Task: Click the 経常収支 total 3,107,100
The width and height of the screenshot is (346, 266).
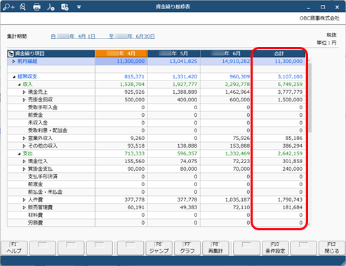Action: 290,77
